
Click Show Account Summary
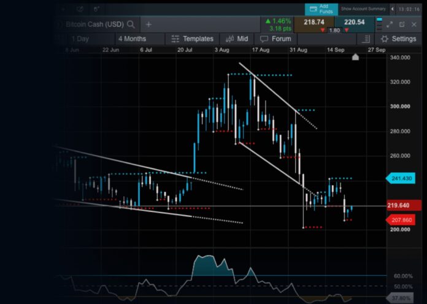tap(363, 9)
